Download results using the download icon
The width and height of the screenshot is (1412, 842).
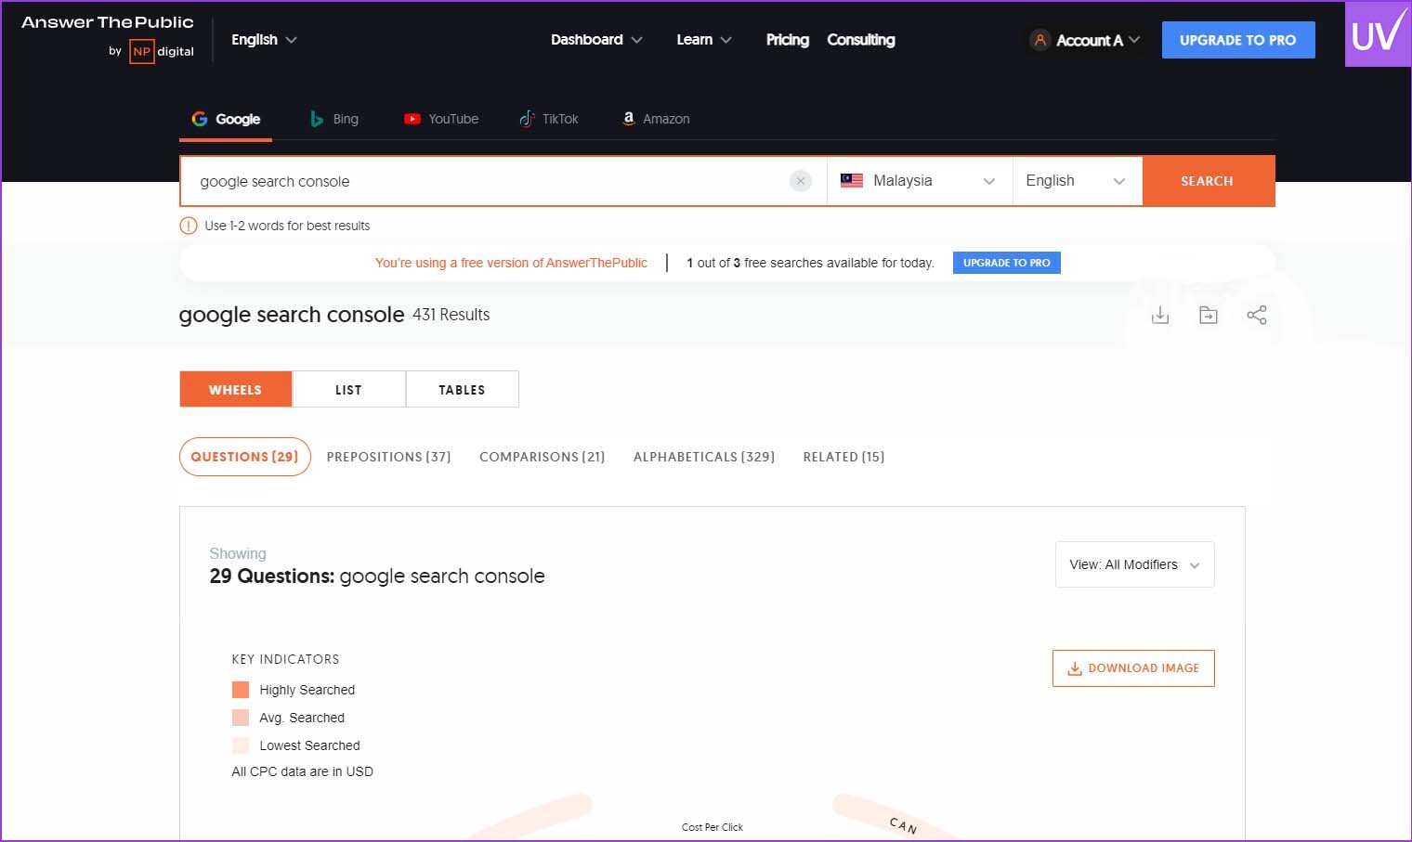1160,316
